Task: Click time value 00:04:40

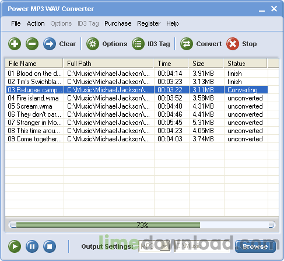Action: 170,106
